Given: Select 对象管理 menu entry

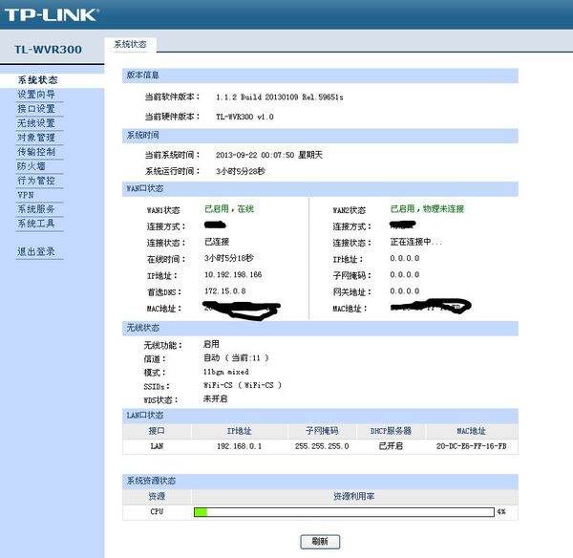Looking at the screenshot, I should (x=36, y=138).
